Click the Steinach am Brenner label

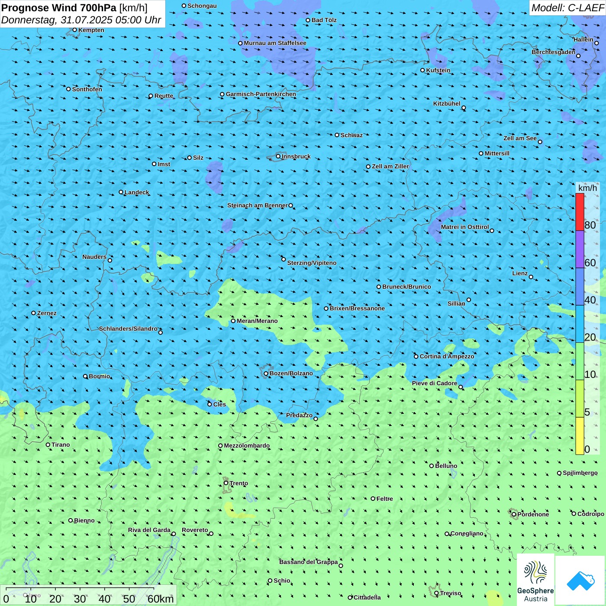(x=258, y=205)
